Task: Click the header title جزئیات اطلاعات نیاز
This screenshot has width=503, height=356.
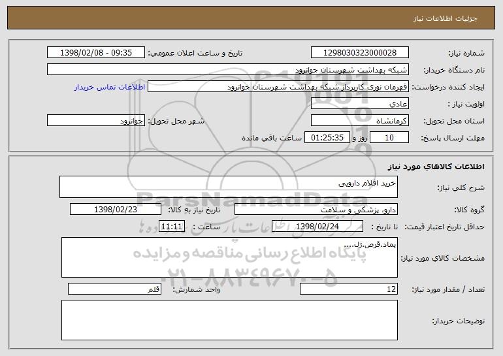Action: click(445, 18)
